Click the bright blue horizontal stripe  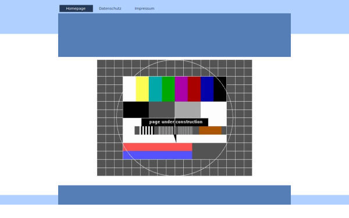pos(158,155)
